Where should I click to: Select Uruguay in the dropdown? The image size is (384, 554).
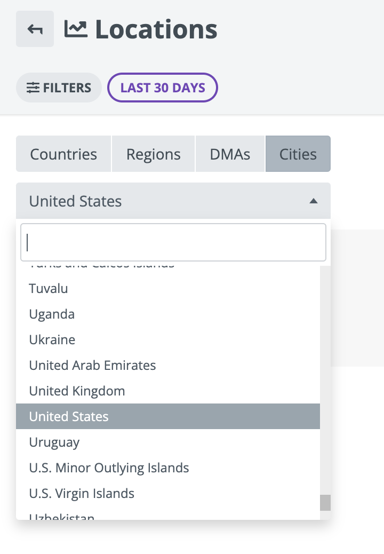(54, 442)
